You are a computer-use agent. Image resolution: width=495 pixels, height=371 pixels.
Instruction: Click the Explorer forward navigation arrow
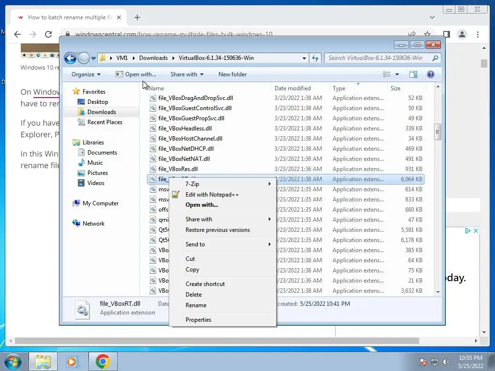pos(84,58)
